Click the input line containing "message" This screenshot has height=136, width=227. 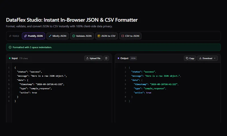[42, 76]
